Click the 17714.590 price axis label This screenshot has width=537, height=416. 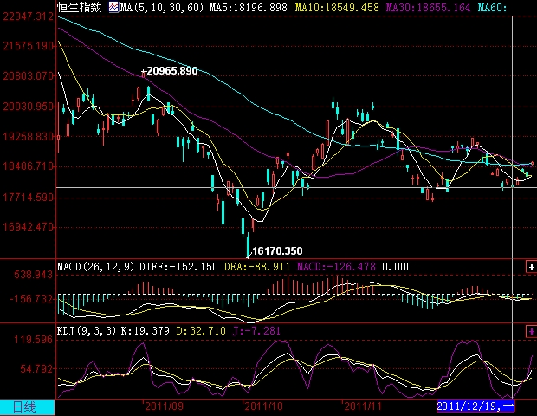[28, 198]
